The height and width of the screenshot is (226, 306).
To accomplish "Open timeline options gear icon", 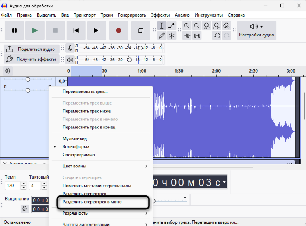I will [8, 71].
